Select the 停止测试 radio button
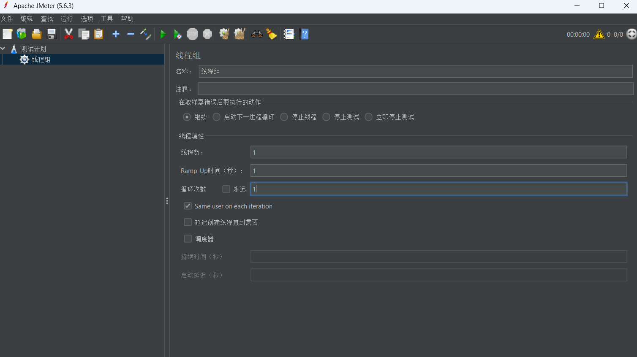The image size is (637, 357). [326, 117]
